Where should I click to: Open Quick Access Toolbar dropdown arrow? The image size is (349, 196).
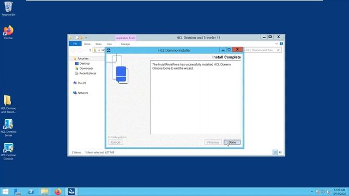coord(86,38)
